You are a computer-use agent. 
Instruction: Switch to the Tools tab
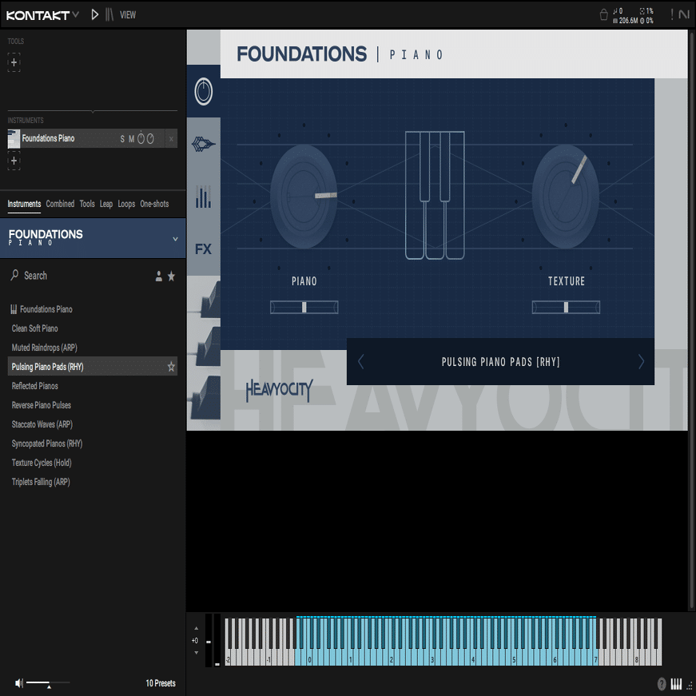click(x=87, y=204)
